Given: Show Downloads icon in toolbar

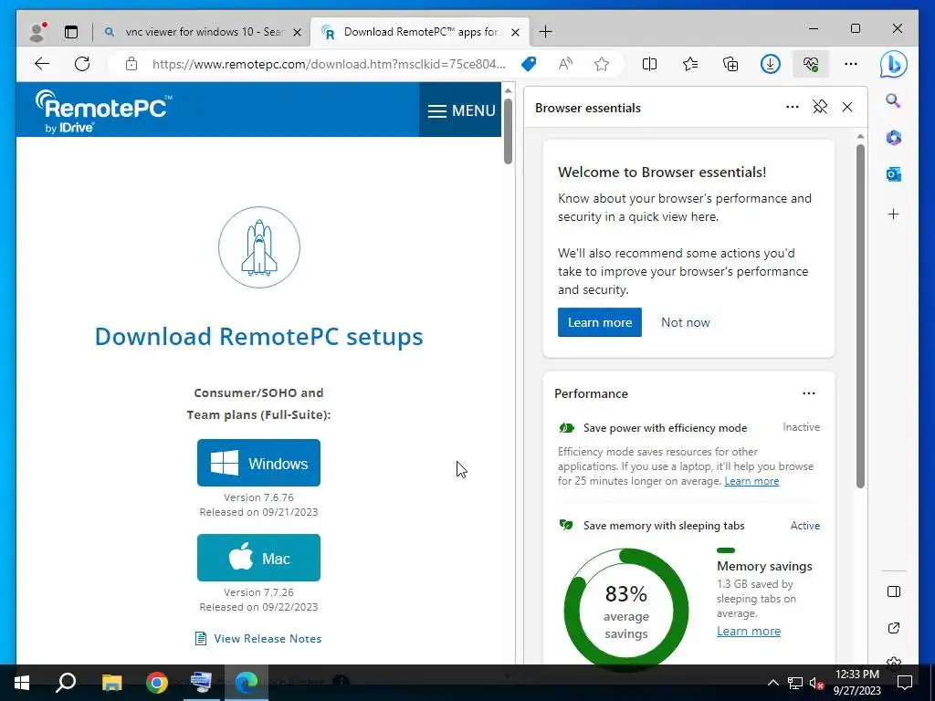Looking at the screenshot, I should tap(771, 64).
